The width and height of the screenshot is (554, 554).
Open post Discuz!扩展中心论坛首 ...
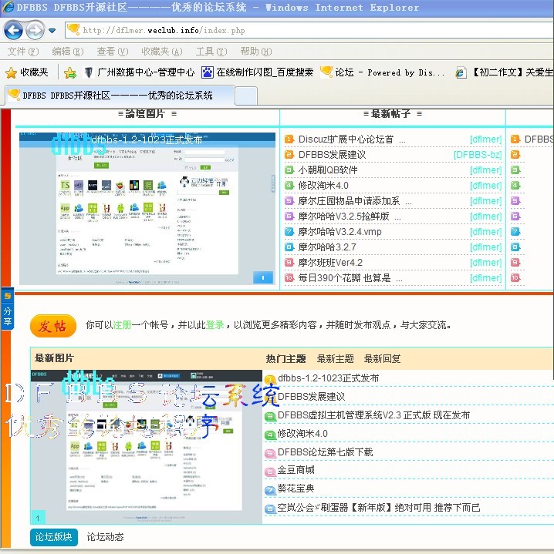click(352, 139)
